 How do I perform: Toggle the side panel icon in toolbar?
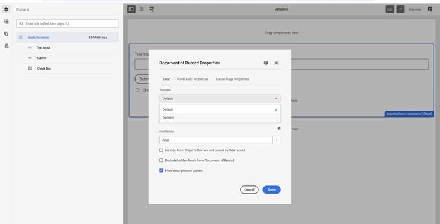coord(131,9)
